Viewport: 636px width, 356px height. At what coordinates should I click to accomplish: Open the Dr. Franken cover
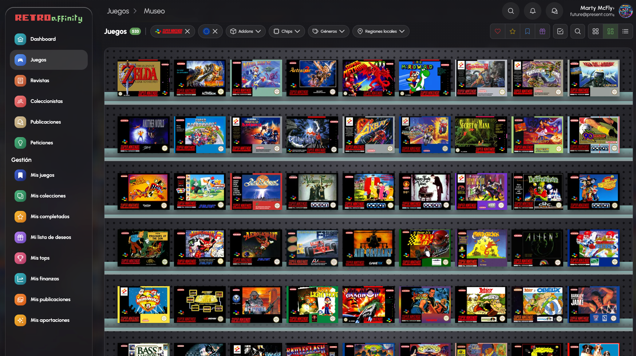pyautogui.click(x=537, y=191)
